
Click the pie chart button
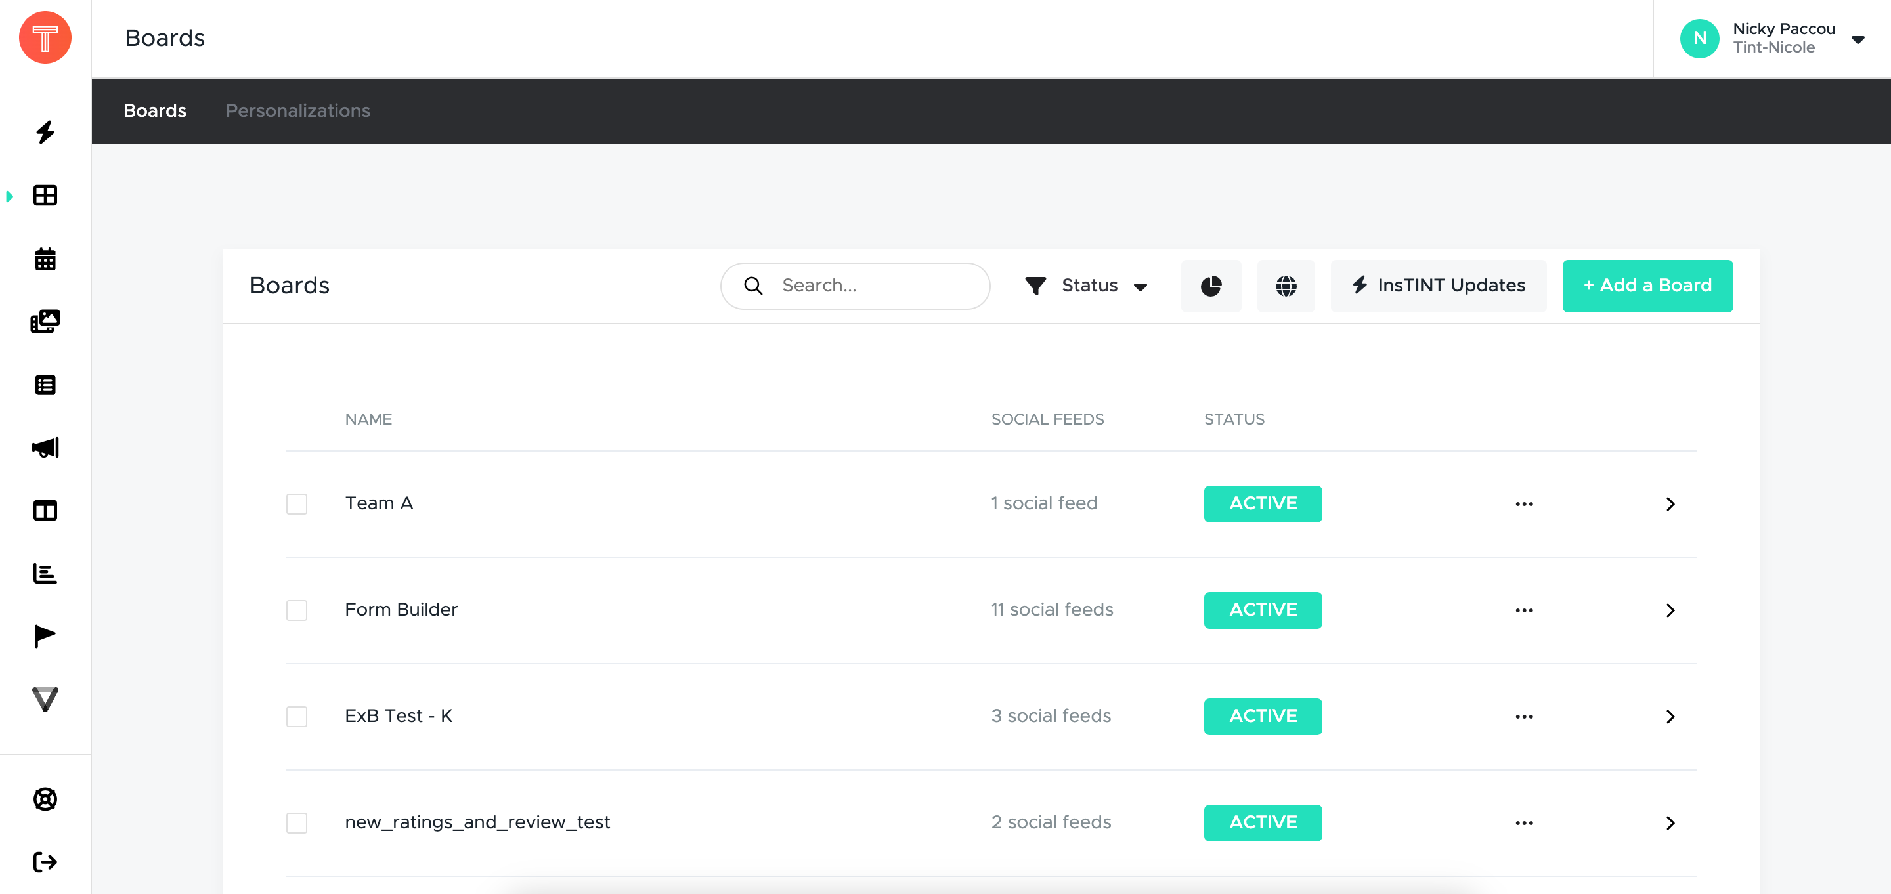pyautogui.click(x=1211, y=286)
